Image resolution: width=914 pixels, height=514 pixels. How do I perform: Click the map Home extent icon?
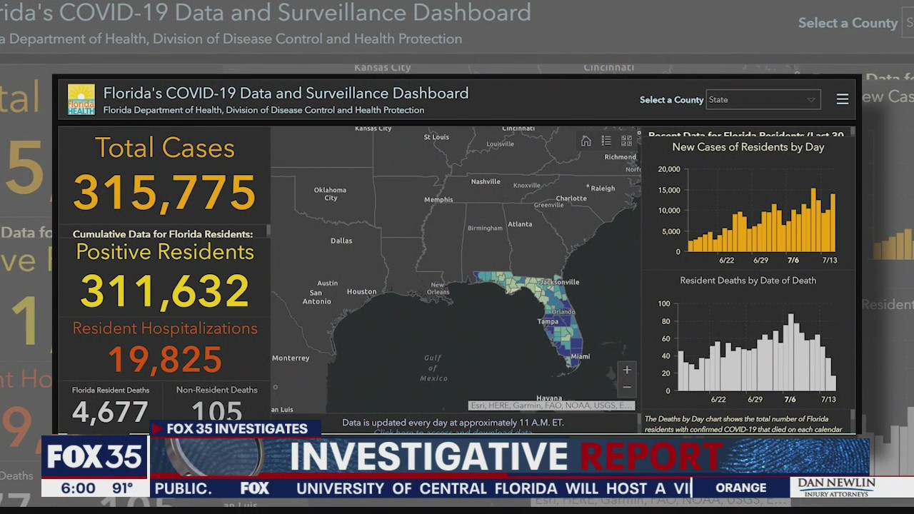pyautogui.click(x=586, y=141)
